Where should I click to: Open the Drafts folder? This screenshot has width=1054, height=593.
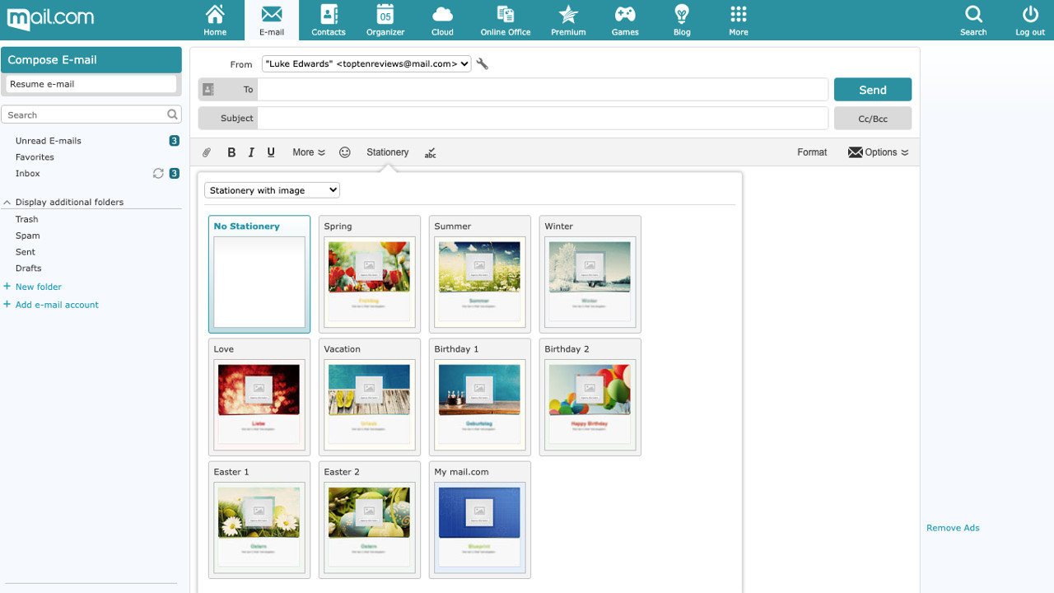(x=29, y=268)
